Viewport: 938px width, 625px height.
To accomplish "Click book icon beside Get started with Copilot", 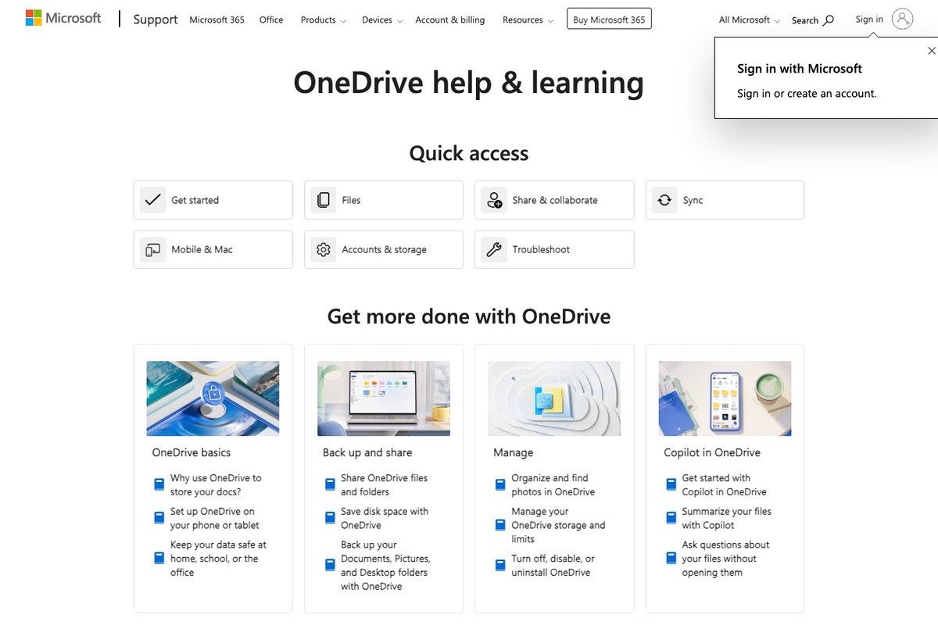I will [671, 485].
